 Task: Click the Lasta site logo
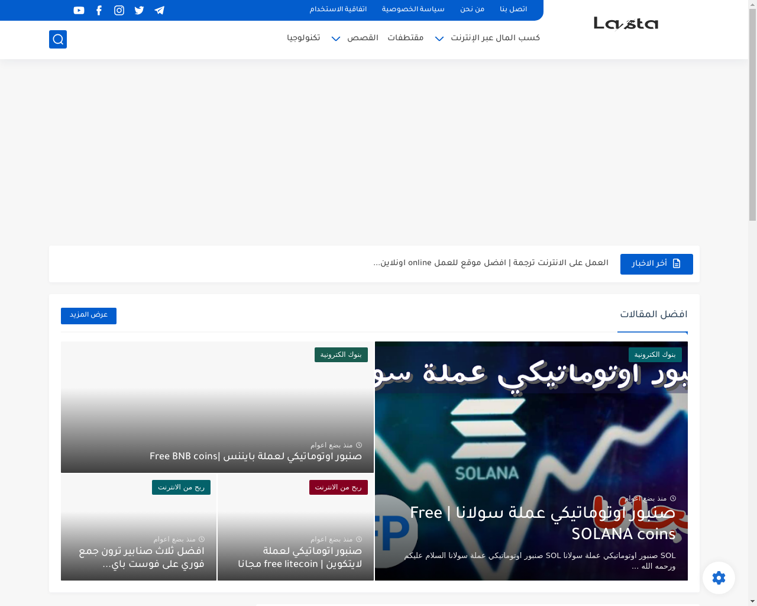[x=626, y=23]
